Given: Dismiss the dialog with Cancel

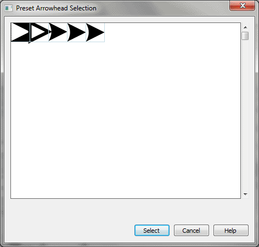Looking at the screenshot, I should pyautogui.click(x=192, y=231).
